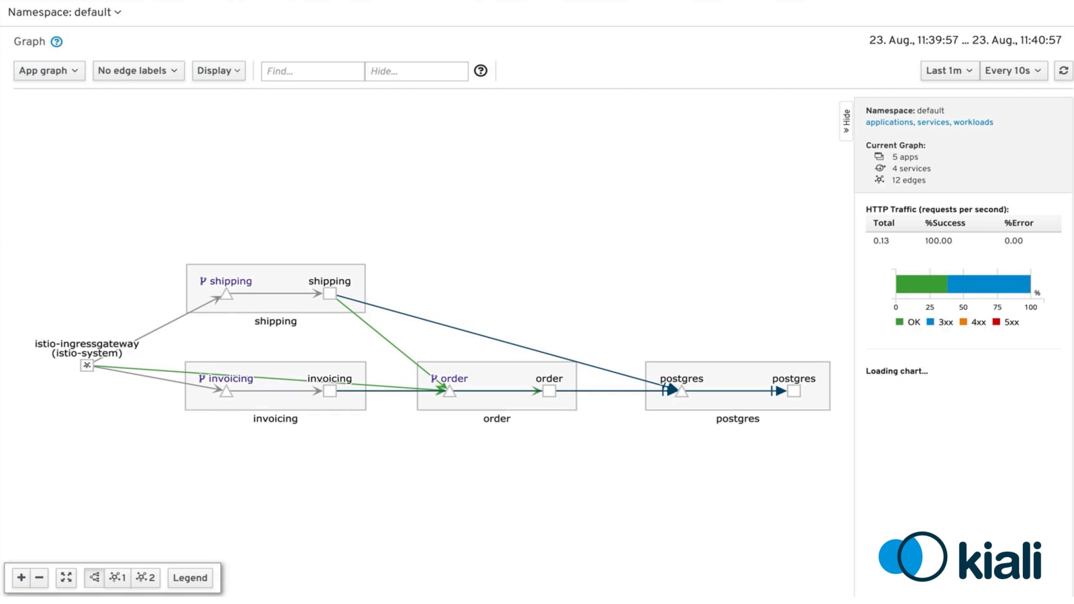Open the Namespace: default dropdown

[x=64, y=12]
